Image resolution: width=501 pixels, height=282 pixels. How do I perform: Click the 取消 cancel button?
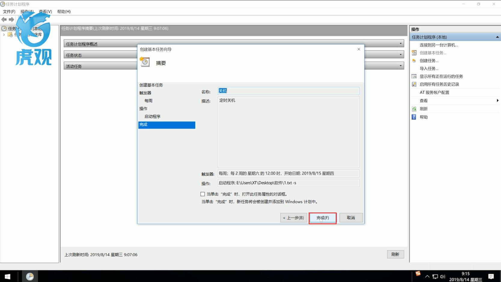[351, 218]
